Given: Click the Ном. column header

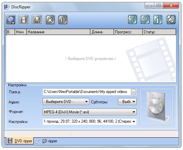Looking at the screenshot, I should coord(21,32).
